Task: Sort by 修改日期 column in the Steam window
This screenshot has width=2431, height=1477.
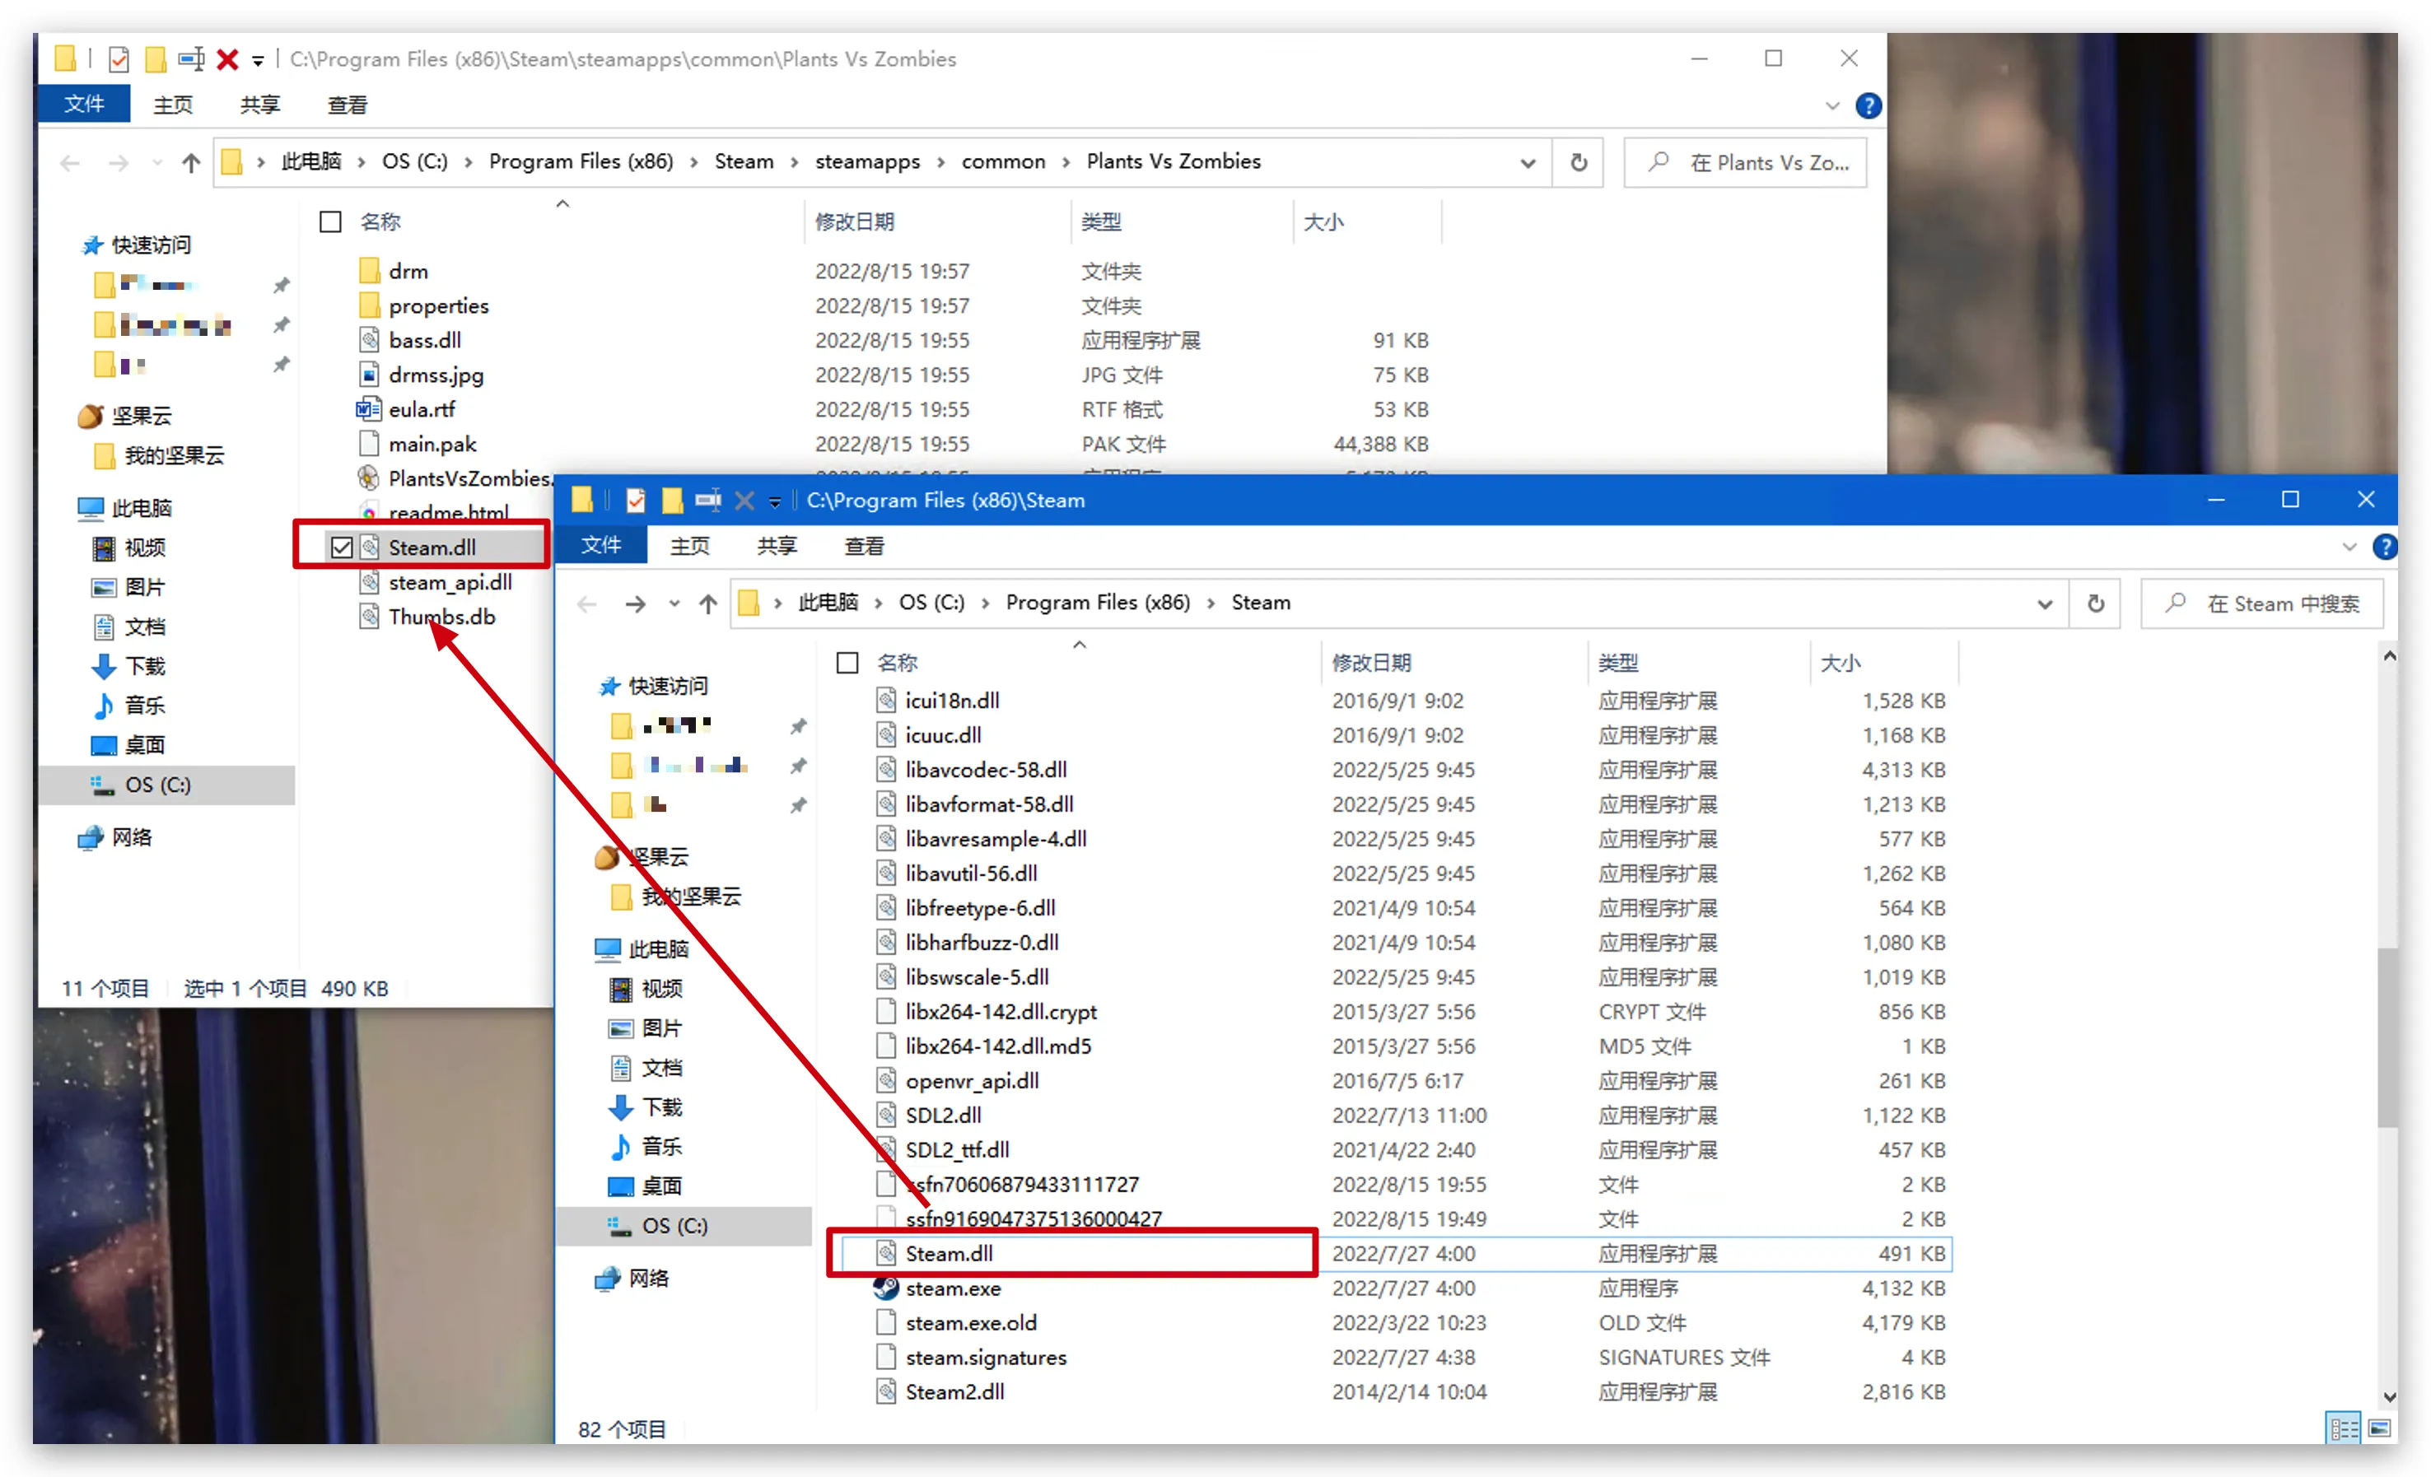Action: coord(1453,663)
